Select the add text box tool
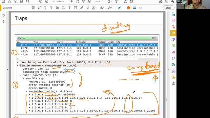Viewport: 210px width, 118px height. pos(75,8)
